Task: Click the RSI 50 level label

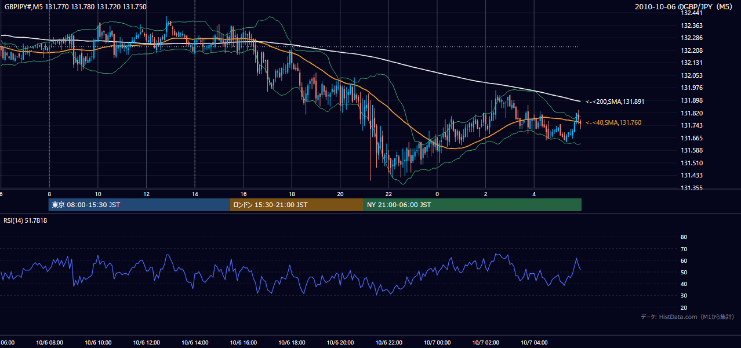Action: (684, 272)
